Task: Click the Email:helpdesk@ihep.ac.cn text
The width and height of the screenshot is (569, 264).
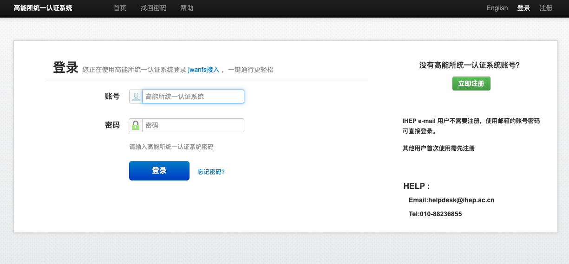Action: coord(451,200)
